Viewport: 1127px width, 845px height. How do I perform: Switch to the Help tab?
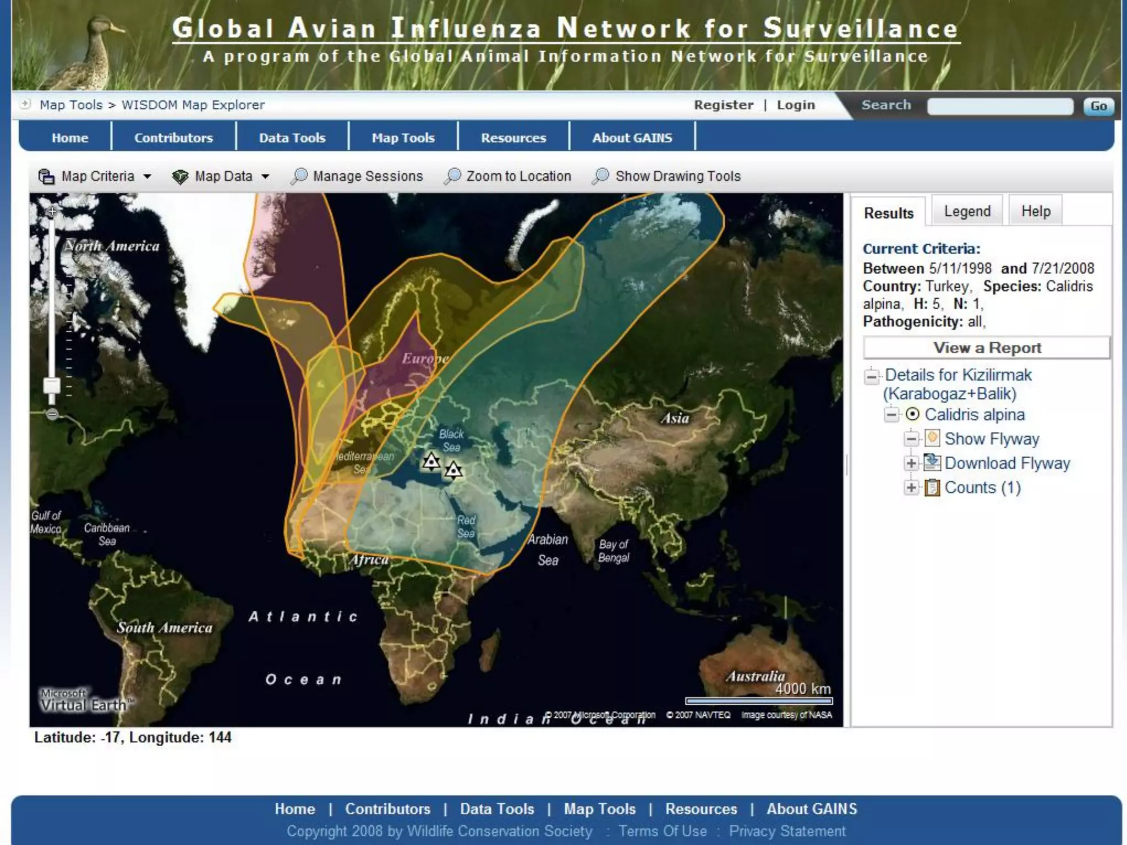pos(1036,211)
